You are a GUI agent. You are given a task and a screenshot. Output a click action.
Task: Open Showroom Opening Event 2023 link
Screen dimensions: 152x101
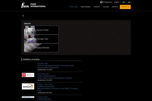(55, 66)
